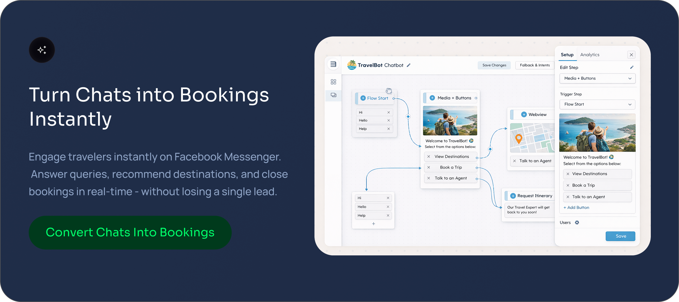
Task: Remove the Hello keyword in Flow Start node
Action: click(389, 120)
